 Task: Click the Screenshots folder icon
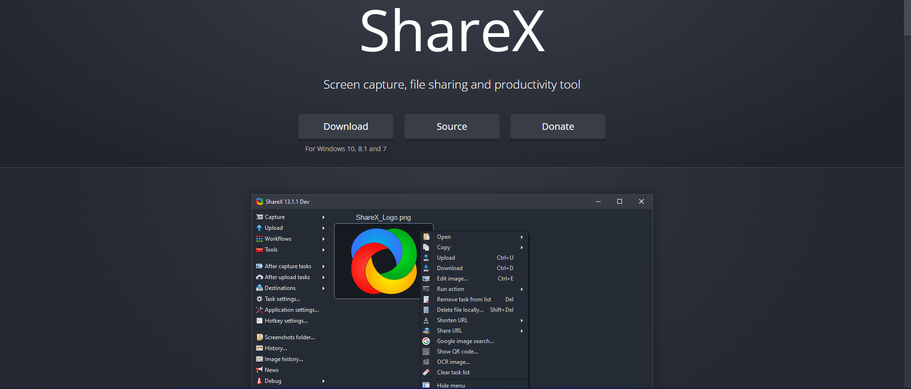[260, 337]
